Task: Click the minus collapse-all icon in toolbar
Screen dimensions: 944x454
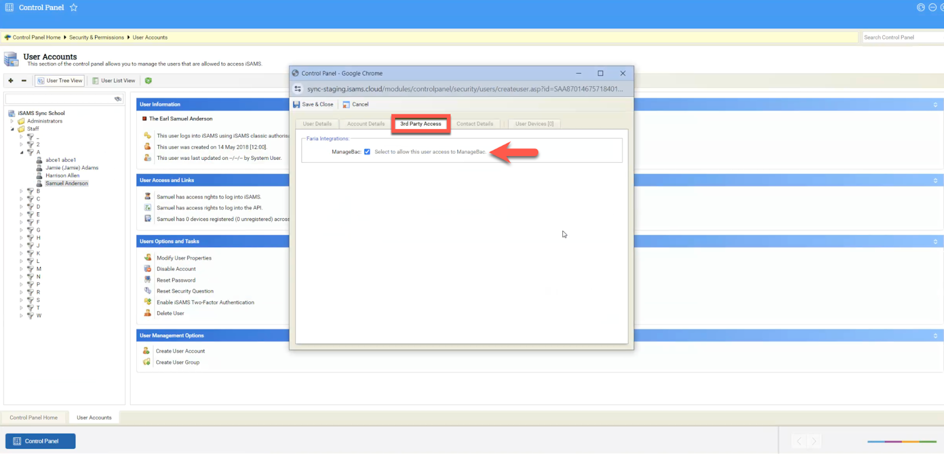Action: tap(24, 81)
